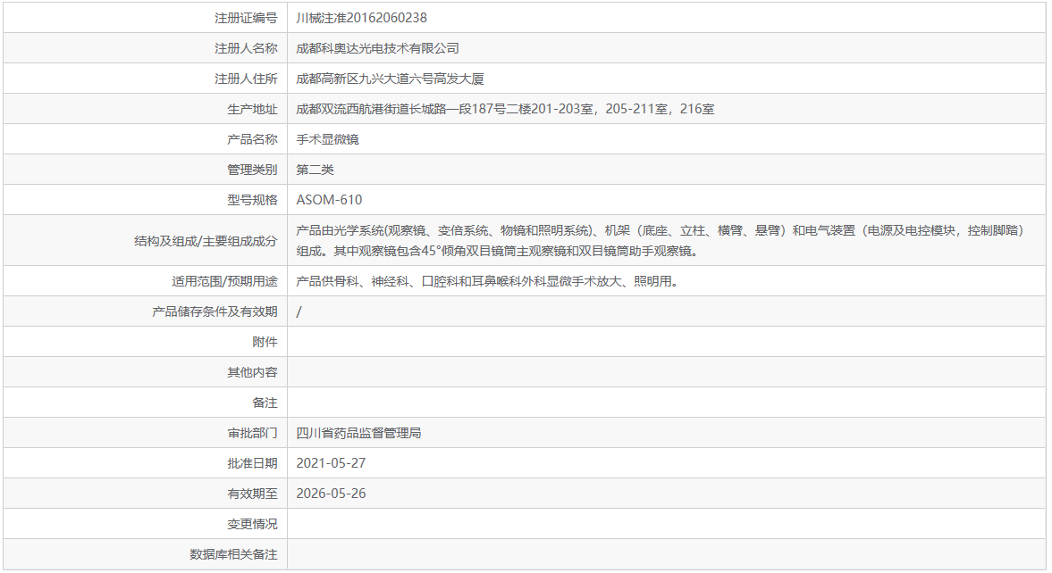This screenshot has width=1052, height=573.
Task: Select the 产品储存条件及有效期 label
Action: (215, 311)
